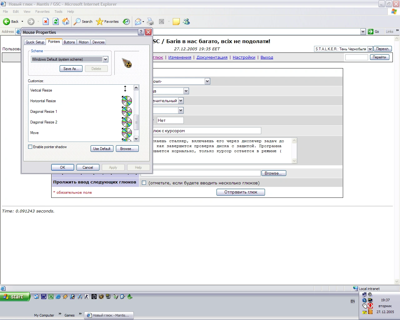Open the S.T.A.L.K.E.R. project dropdown
Screen dimensions: 400x320
point(370,49)
